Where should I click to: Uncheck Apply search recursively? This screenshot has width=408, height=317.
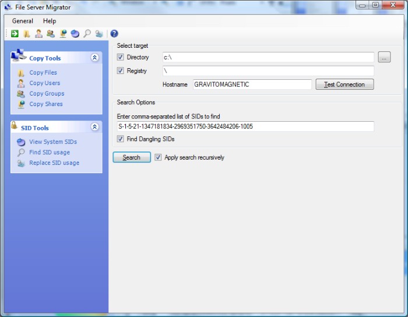(x=158, y=157)
